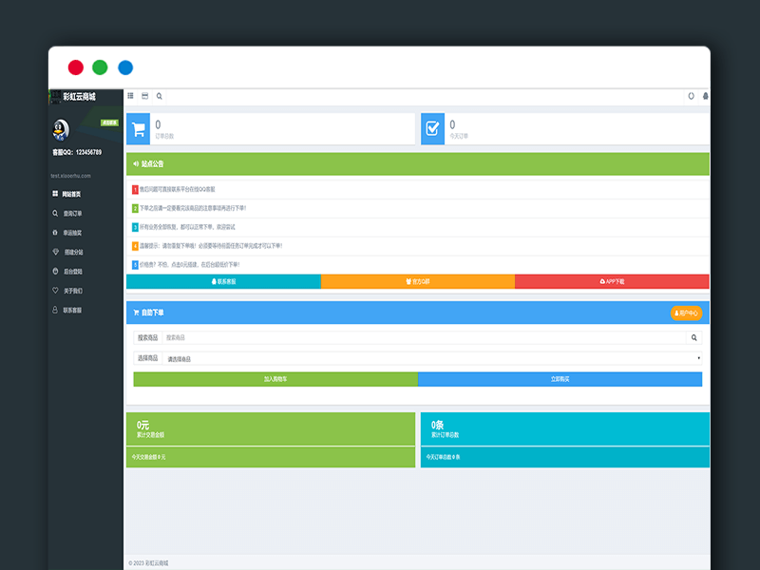The height and width of the screenshot is (570, 760).
Task: Click the 彩虹云商城 logo title in sidebar
Action: (80, 97)
